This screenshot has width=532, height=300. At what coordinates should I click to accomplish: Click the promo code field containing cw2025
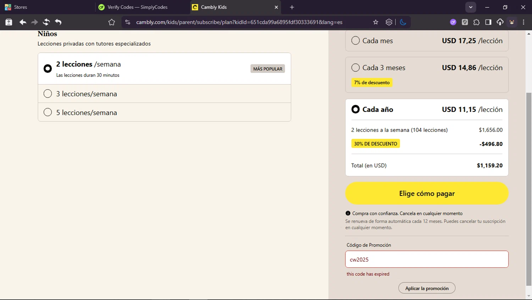point(427,259)
